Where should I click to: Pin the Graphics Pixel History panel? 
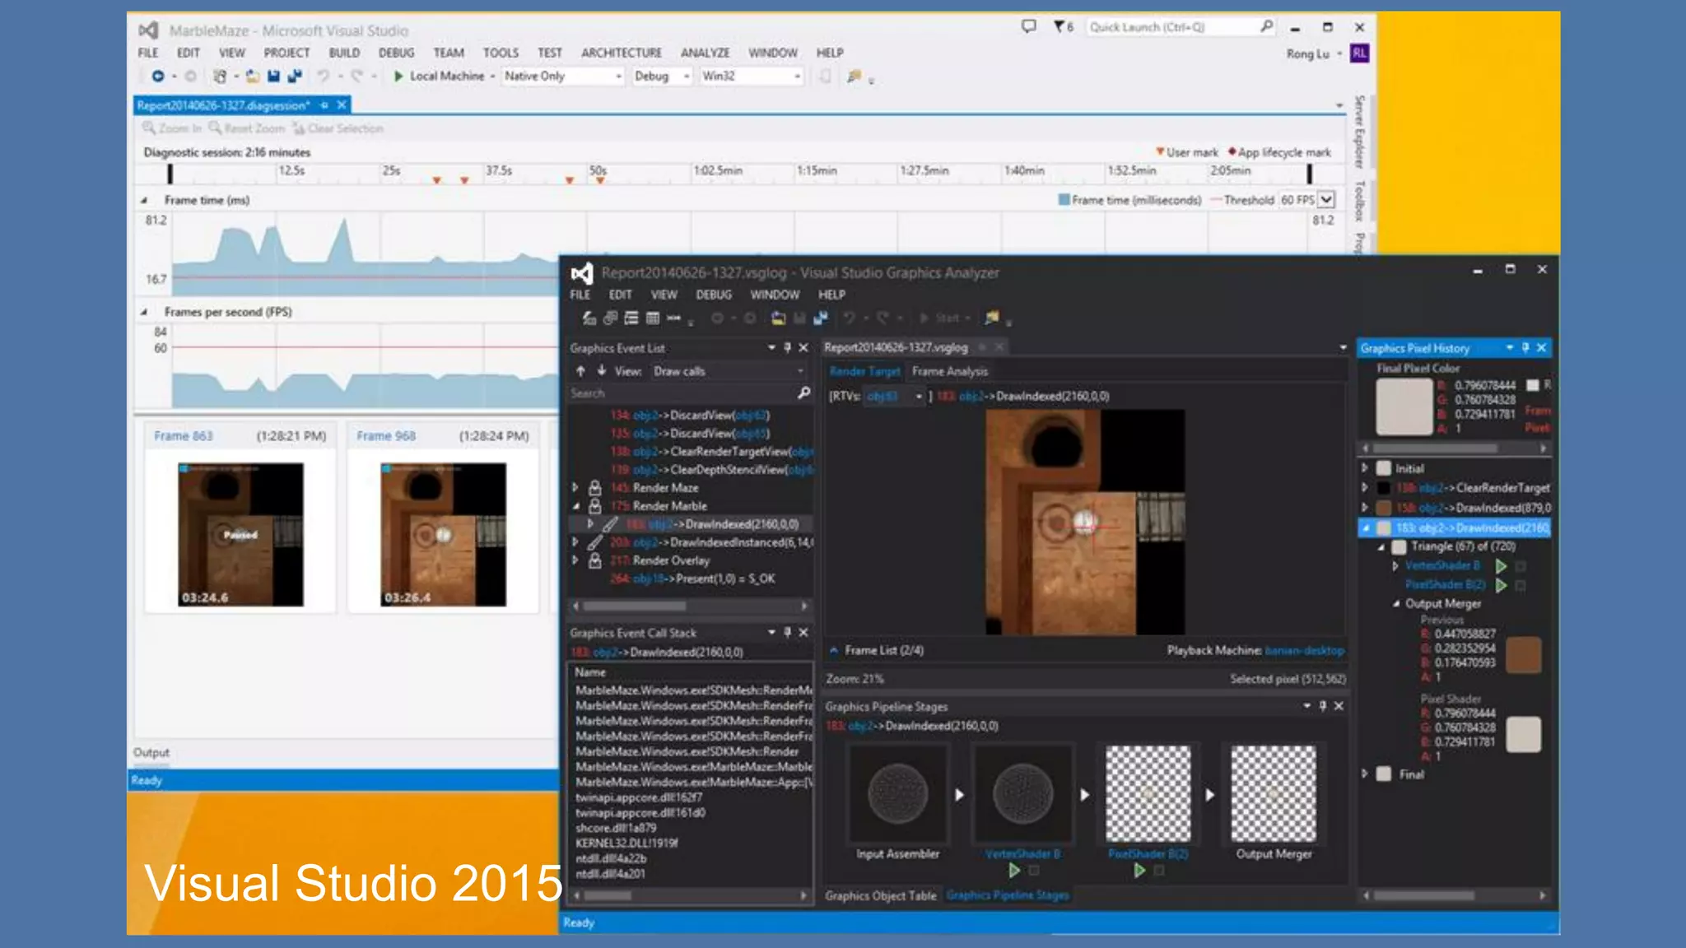tap(1525, 348)
